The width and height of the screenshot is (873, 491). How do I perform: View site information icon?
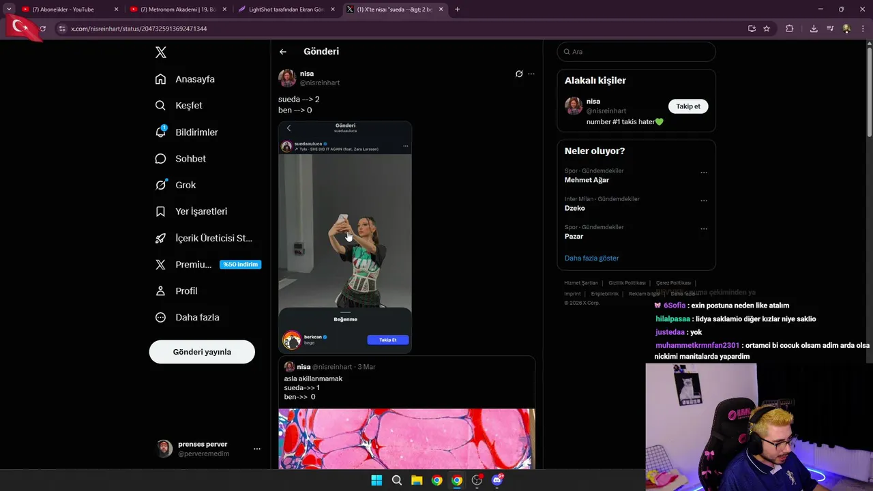[x=62, y=29]
